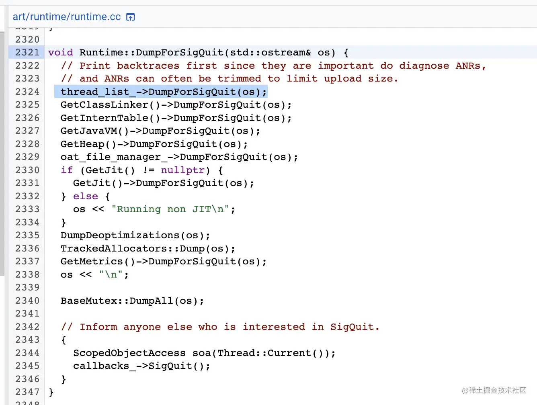
Task: Click the os << "\n" statement on line 2338
Action: point(95,274)
